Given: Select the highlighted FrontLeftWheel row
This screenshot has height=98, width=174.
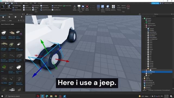Looking at the screenshot, I should click(157, 72).
